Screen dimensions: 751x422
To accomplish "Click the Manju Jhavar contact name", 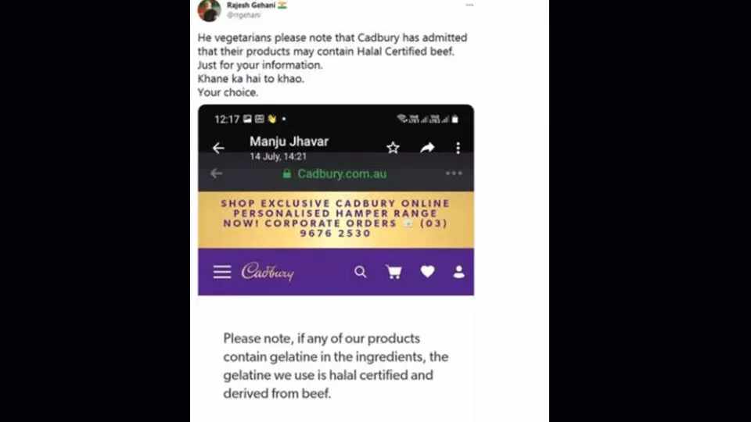I will tap(289, 141).
